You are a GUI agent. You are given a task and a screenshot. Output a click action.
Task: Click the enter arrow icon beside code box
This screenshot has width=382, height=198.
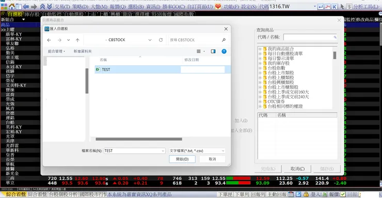point(321,7)
